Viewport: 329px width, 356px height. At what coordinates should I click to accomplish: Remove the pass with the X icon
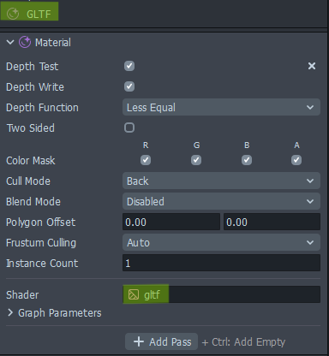point(312,66)
